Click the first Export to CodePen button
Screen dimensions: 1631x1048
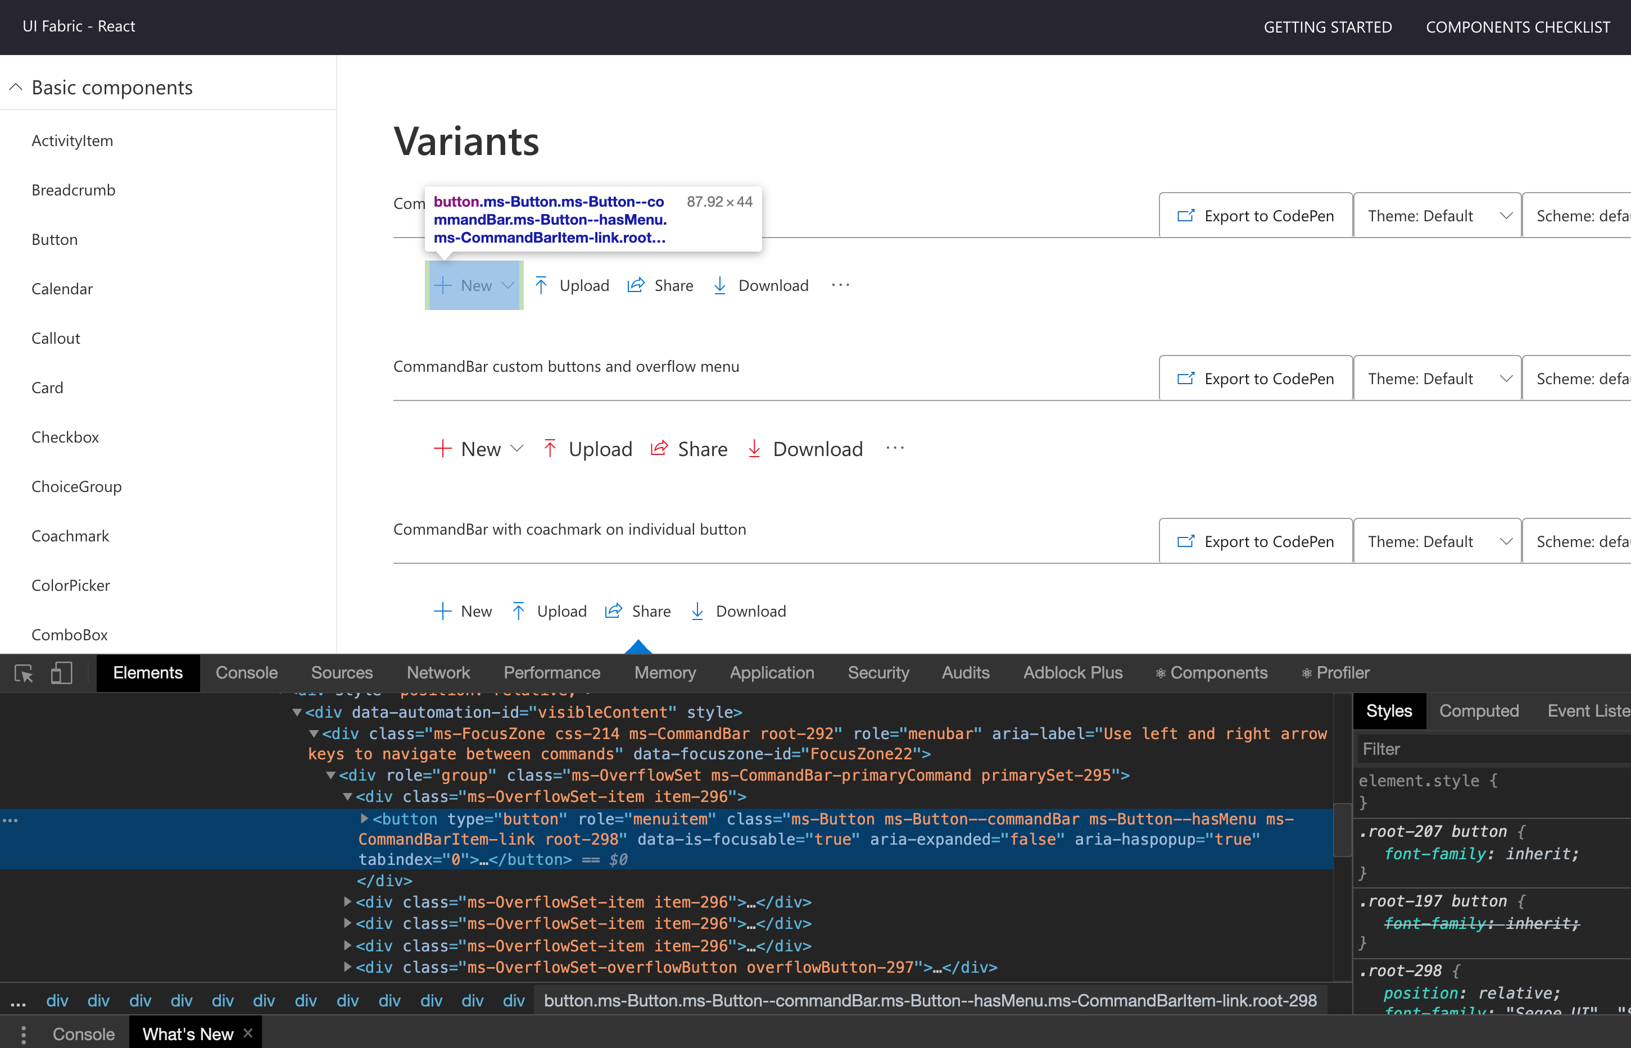[x=1256, y=216]
